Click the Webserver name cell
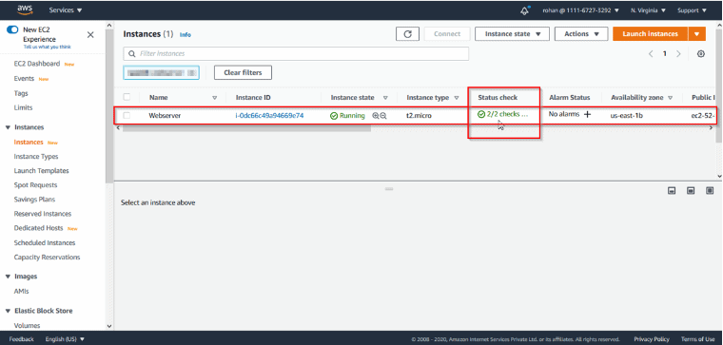The width and height of the screenshot is (723, 345). pyautogui.click(x=165, y=116)
